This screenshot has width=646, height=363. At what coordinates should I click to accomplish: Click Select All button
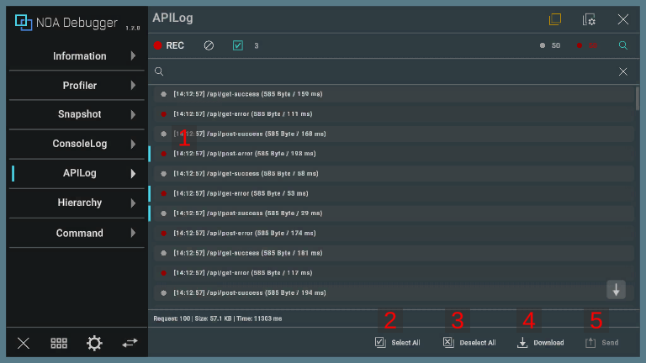[x=398, y=343]
